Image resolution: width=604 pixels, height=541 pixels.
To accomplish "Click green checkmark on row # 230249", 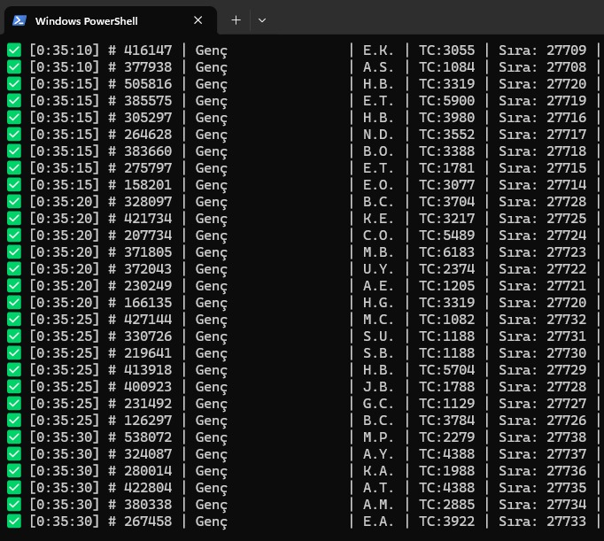I will 14,286.
